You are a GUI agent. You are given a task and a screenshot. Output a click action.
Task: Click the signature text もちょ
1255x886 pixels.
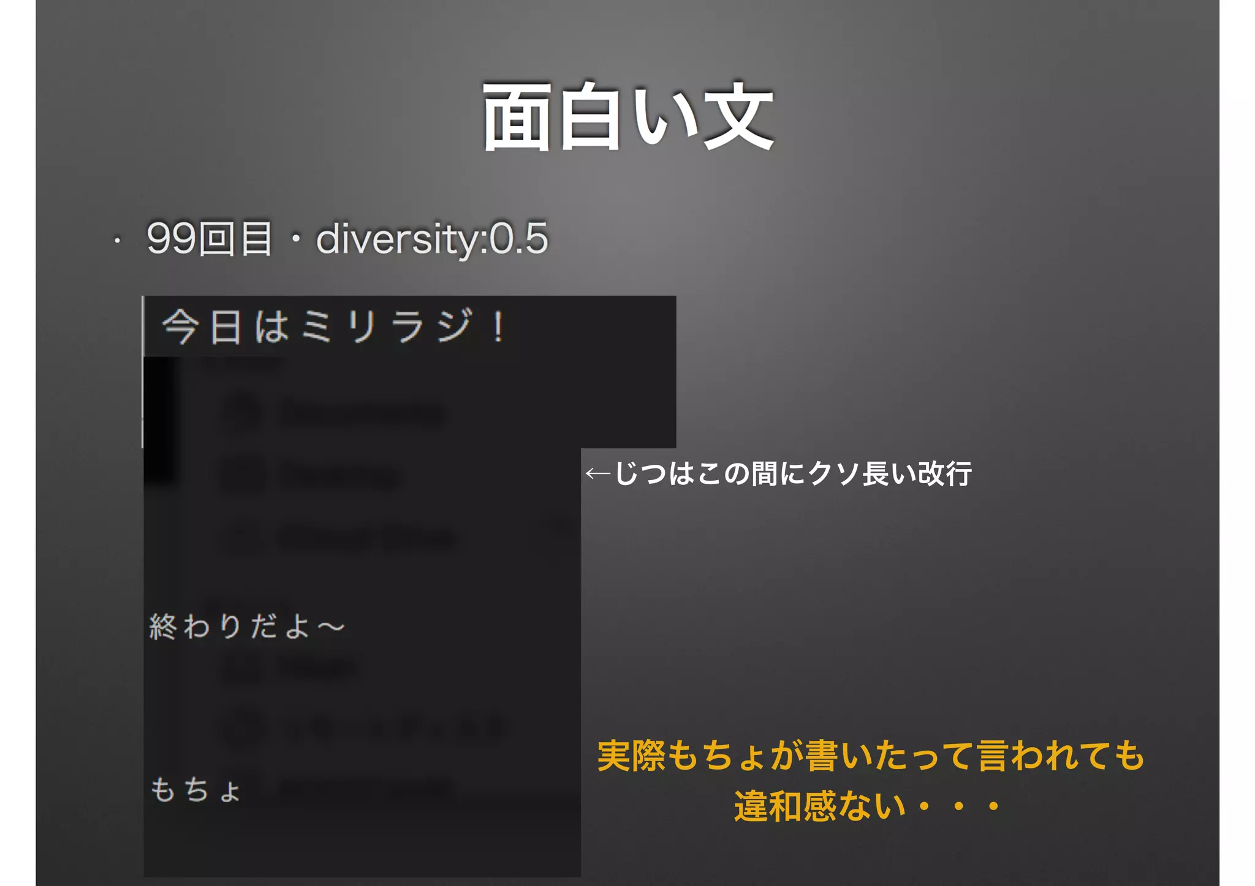pos(195,789)
